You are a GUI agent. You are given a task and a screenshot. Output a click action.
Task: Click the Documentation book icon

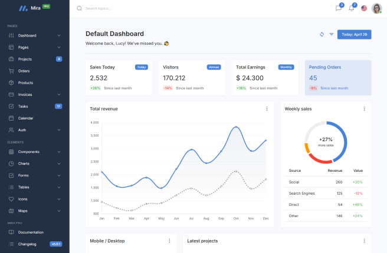click(11, 232)
